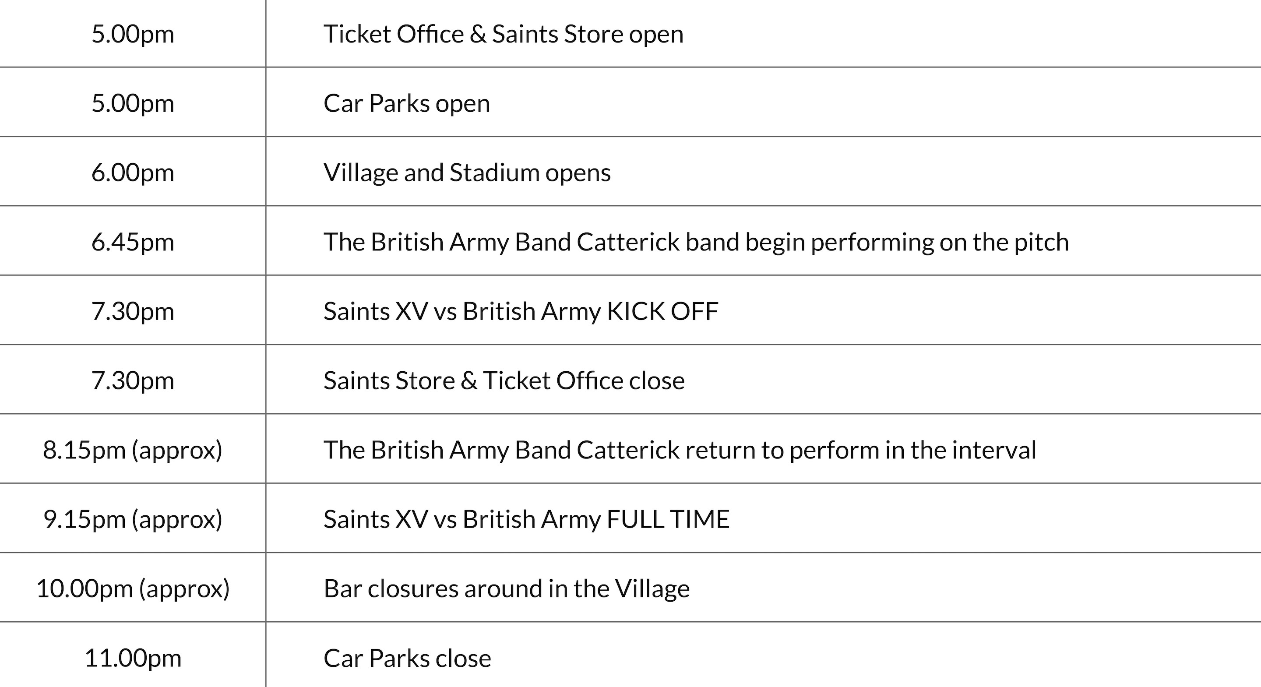Select the 8.15pm (approx) time cell
1261x687 pixels.
133,450
